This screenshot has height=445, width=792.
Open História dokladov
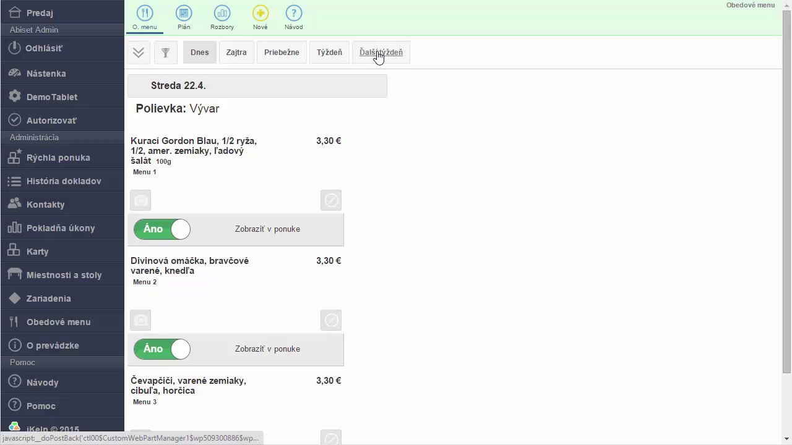tap(64, 181)
